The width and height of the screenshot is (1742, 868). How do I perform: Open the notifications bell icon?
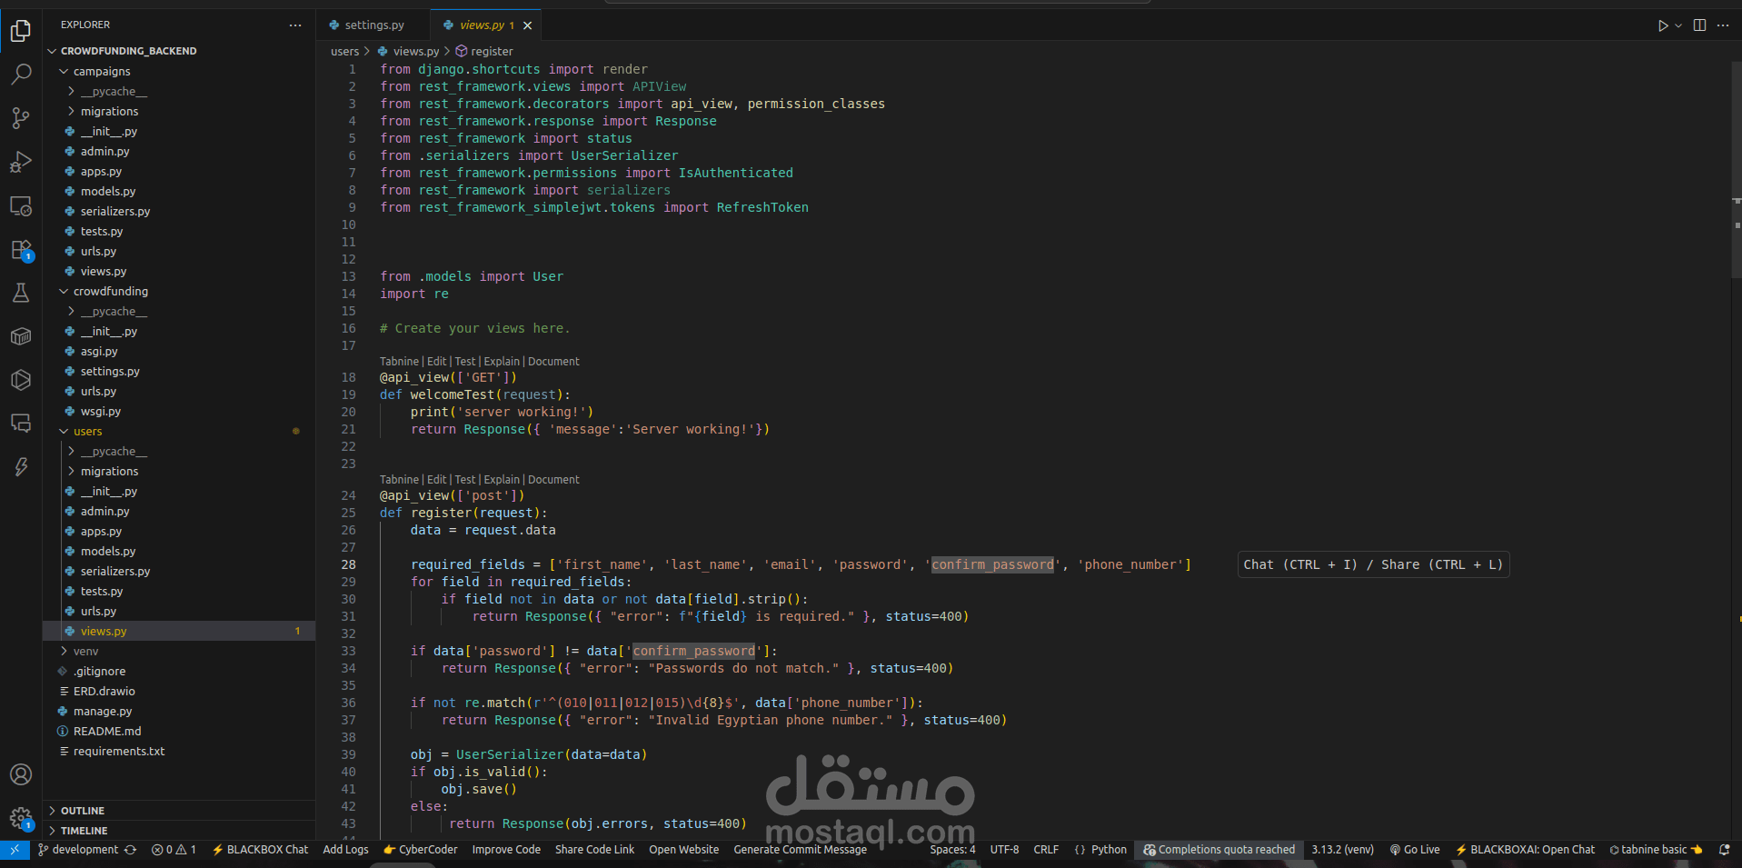point(1724,850)
